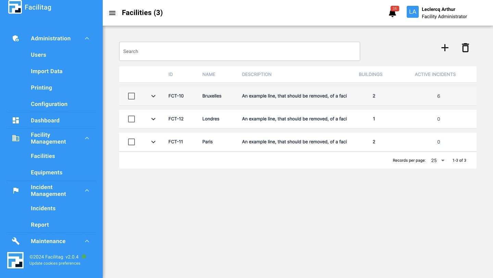The height and width of the screenshot is (278, 493).
Task: Open the hamburger menu icon
Action: (x=112, y=13)
